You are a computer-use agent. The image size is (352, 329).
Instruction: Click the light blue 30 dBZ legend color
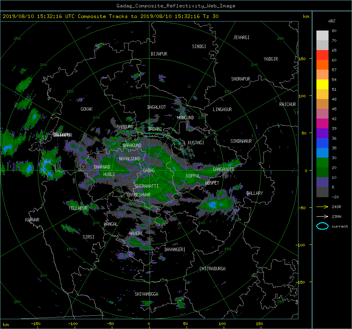click(322, 153)
